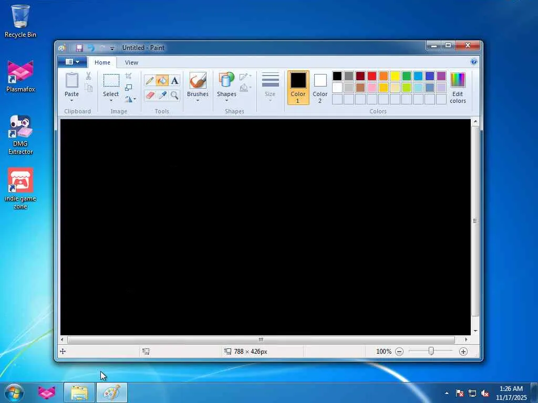
Task: Click the Crop icon
Action: [x=128, y=76]
